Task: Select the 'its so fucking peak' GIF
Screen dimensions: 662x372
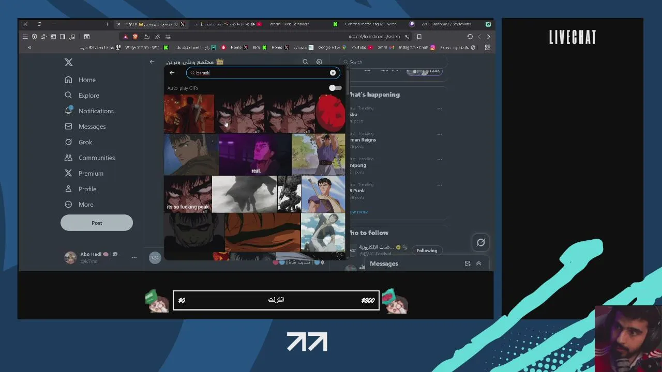Action: (x=188, y=194)
